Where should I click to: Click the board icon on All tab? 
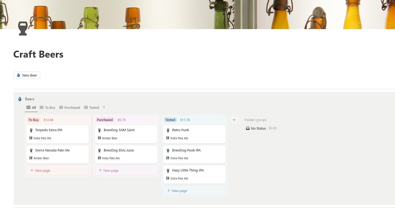(x=28, y=107)
